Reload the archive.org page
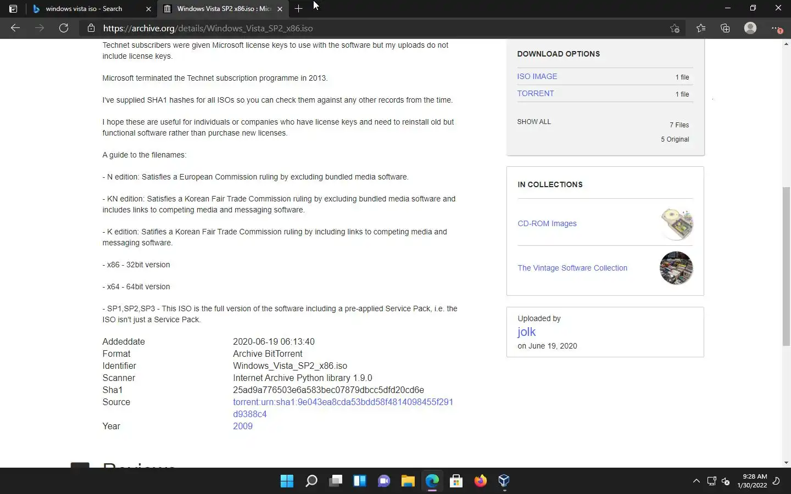Screen dimensions: 791x494 click(x=64, y=28)
